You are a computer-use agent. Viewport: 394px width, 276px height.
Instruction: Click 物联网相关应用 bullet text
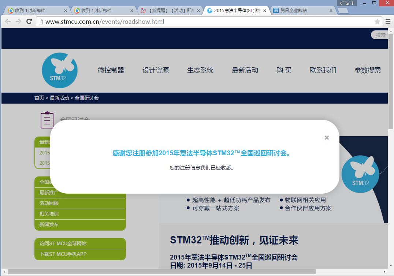(x=305, y=200)
